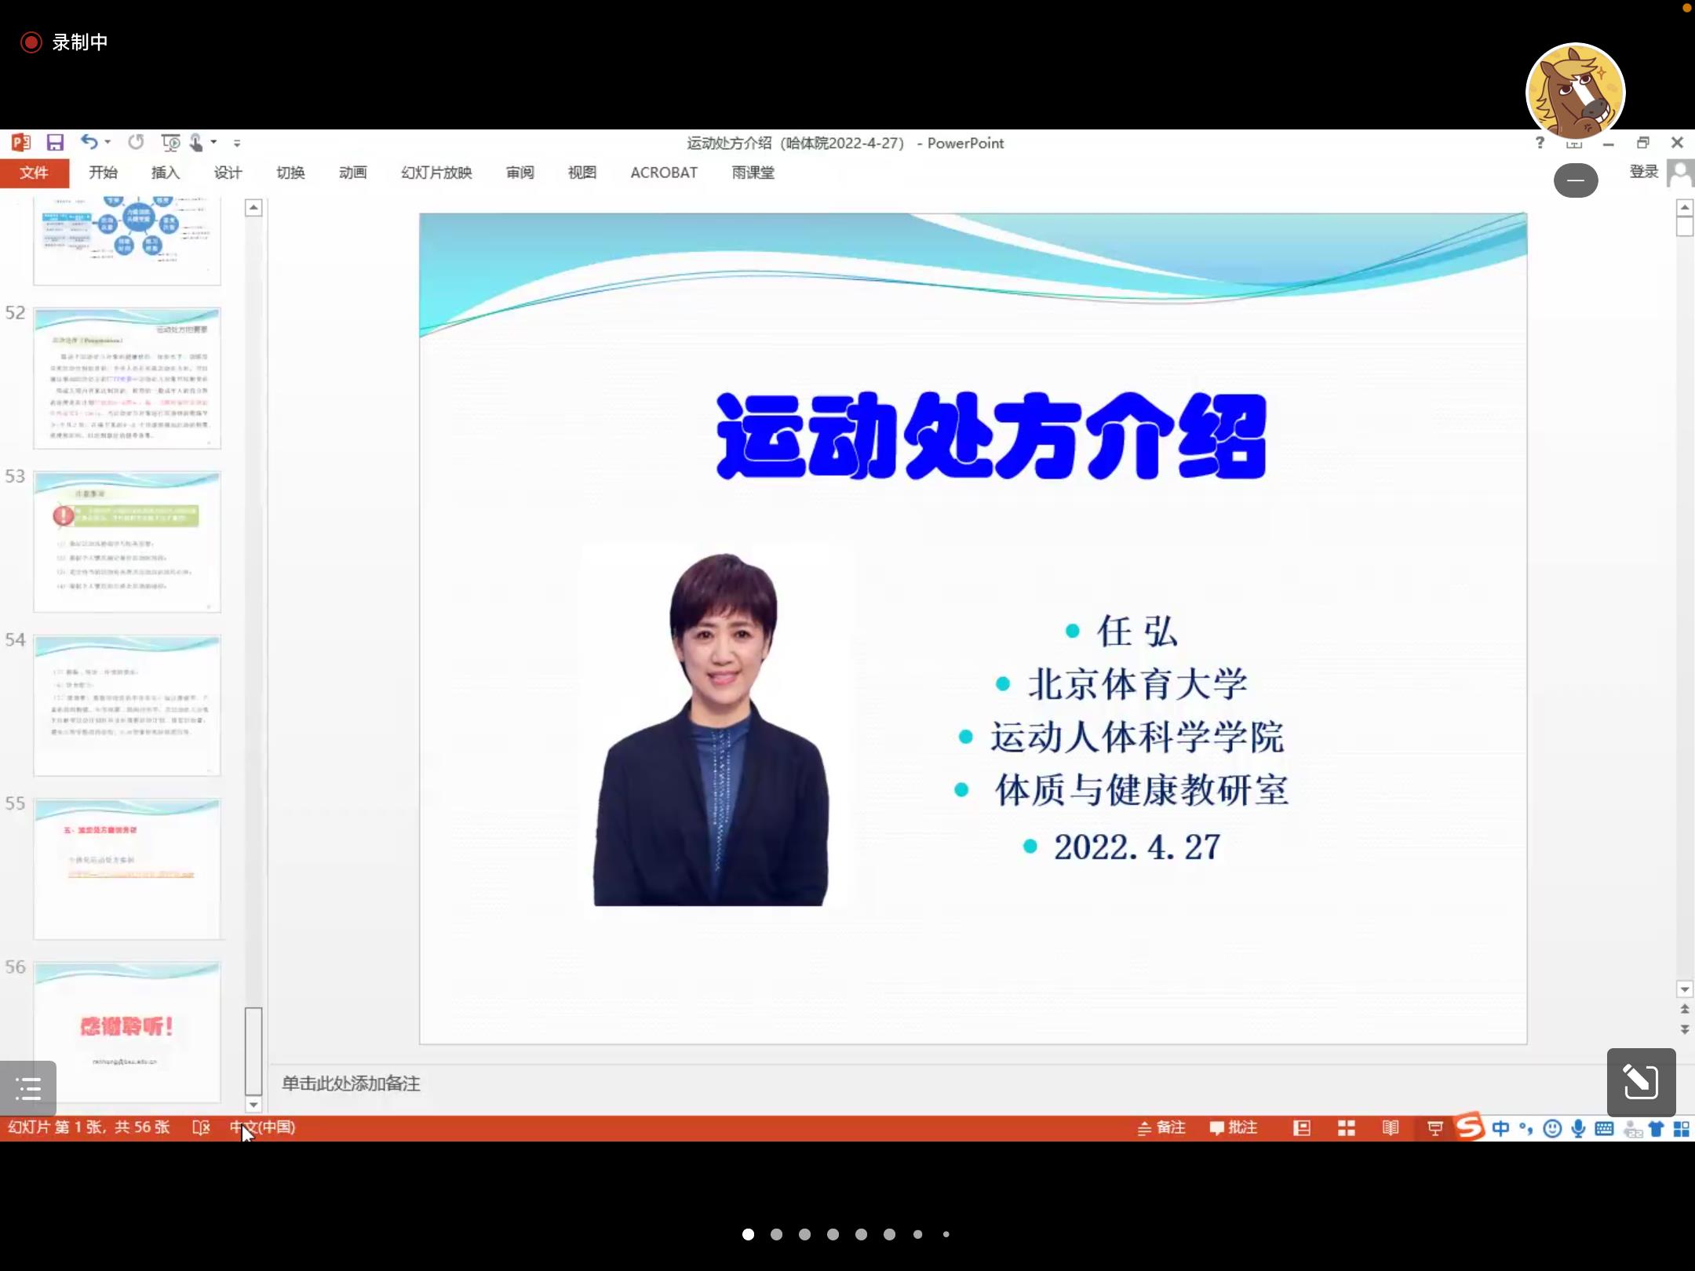Image resolution: width=1695 pixels, height=1271 pixels.
Task: Open Sogou skin shirt icon
Action: pos(1657,1129)
